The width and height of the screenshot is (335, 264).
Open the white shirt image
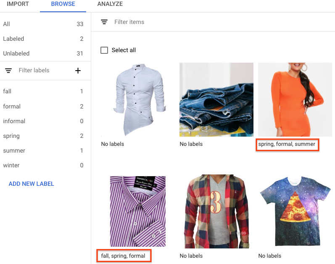[x=137, y=100]
